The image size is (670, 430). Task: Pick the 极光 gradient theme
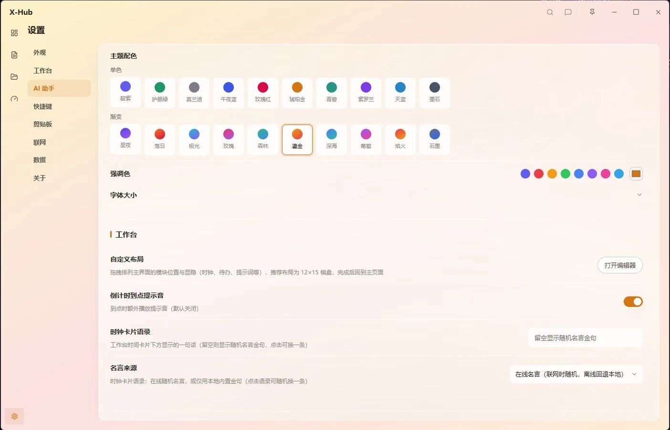pyautogui.click(x=194, y=140)
